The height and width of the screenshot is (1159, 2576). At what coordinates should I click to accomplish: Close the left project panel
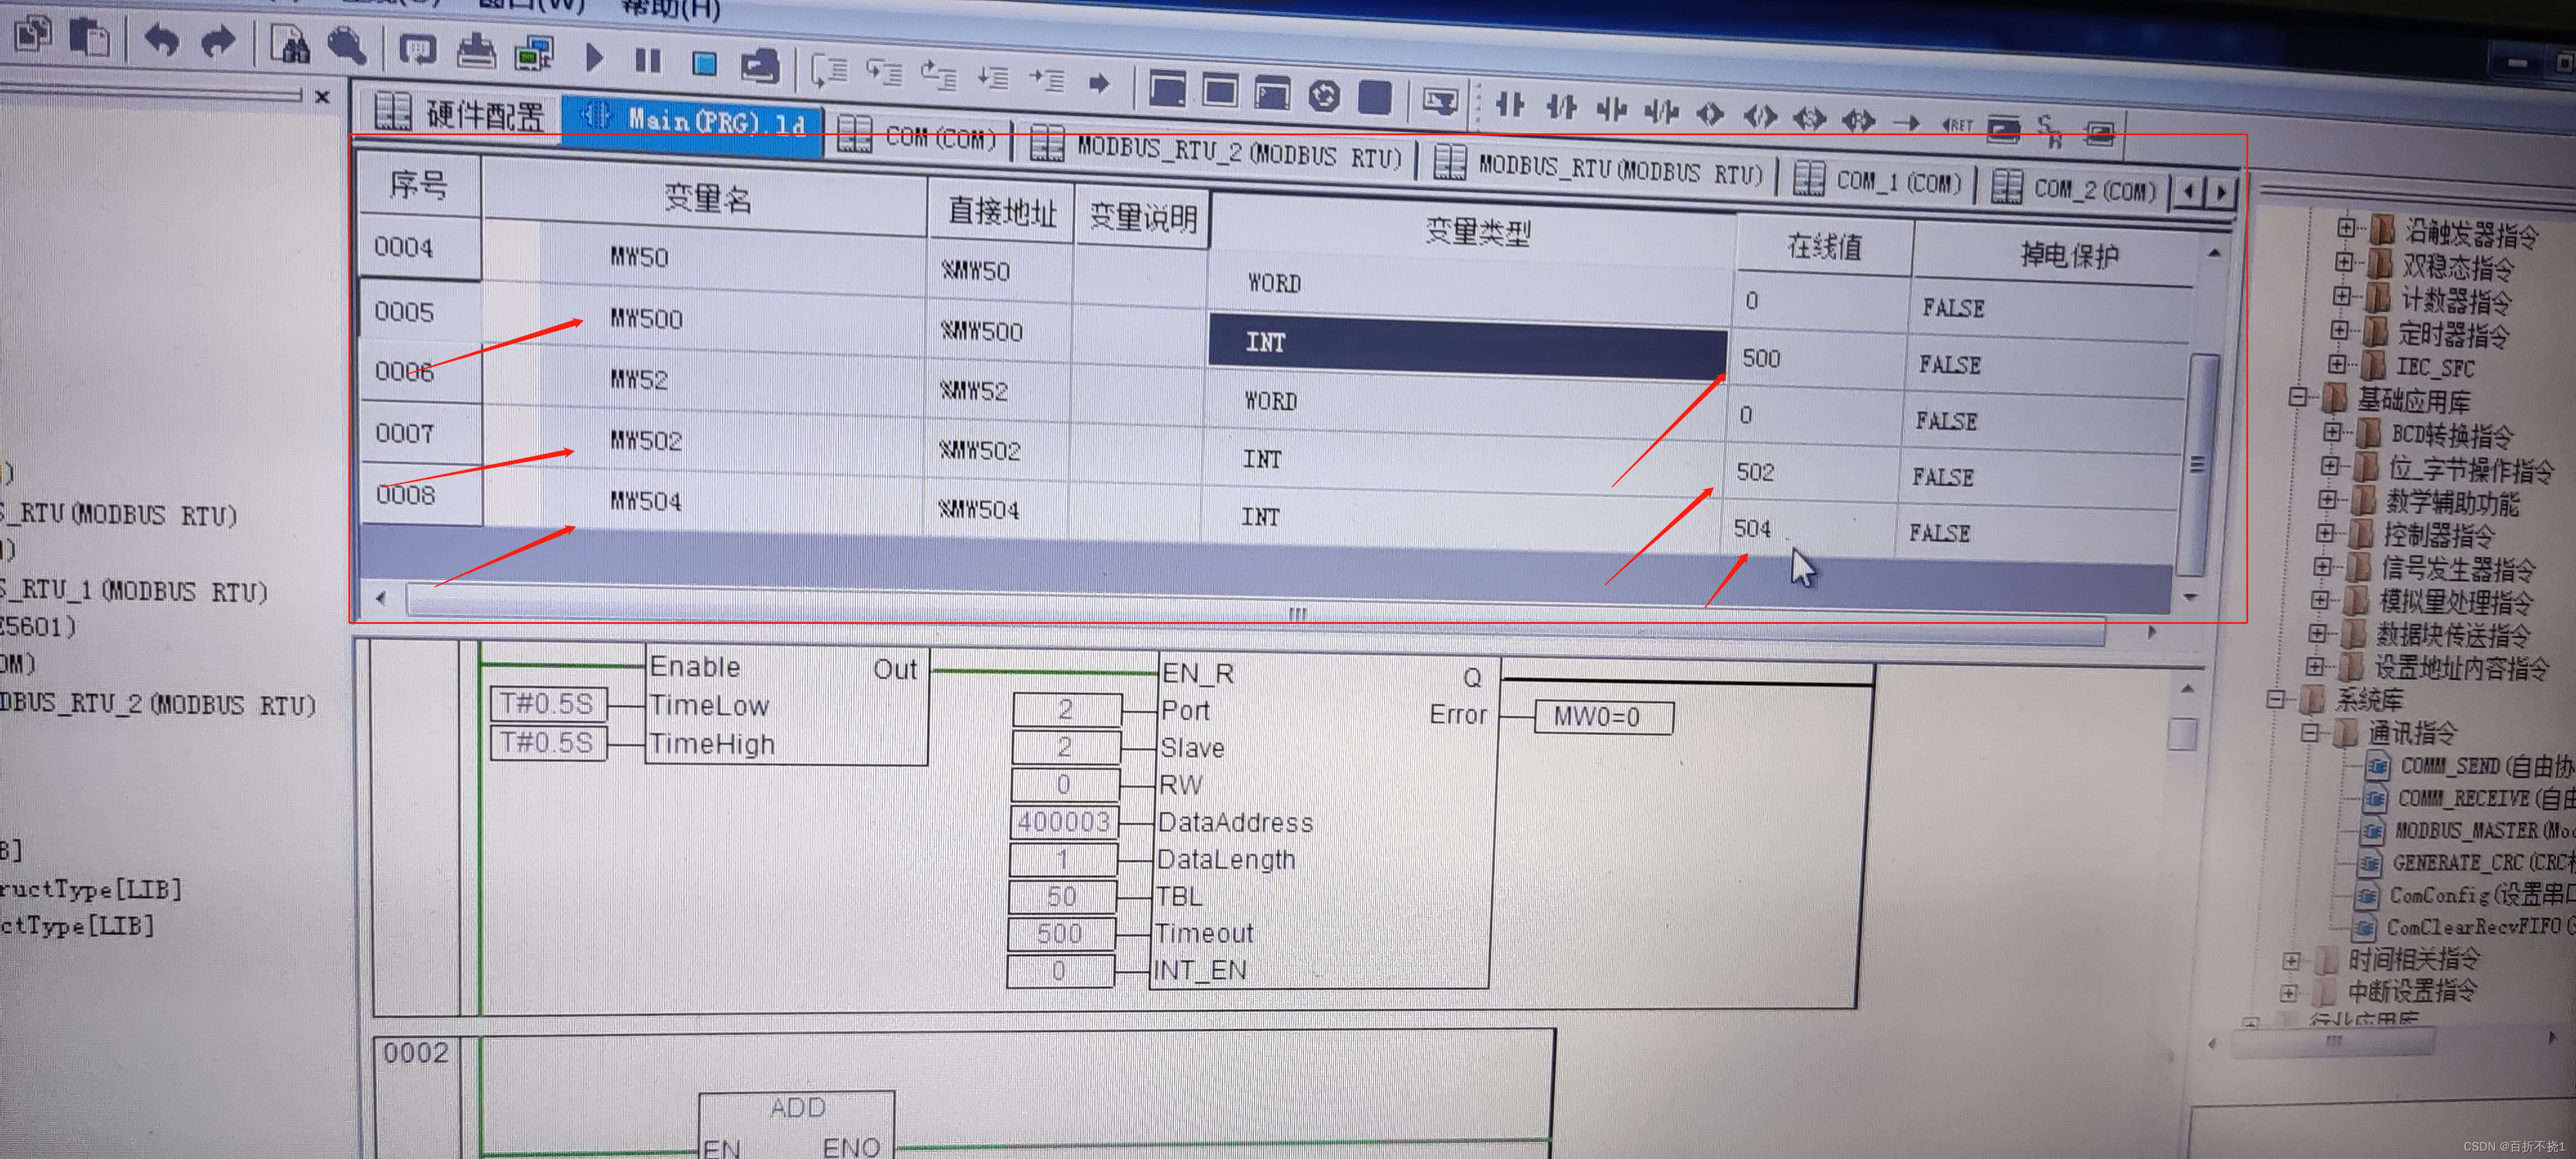322,97
